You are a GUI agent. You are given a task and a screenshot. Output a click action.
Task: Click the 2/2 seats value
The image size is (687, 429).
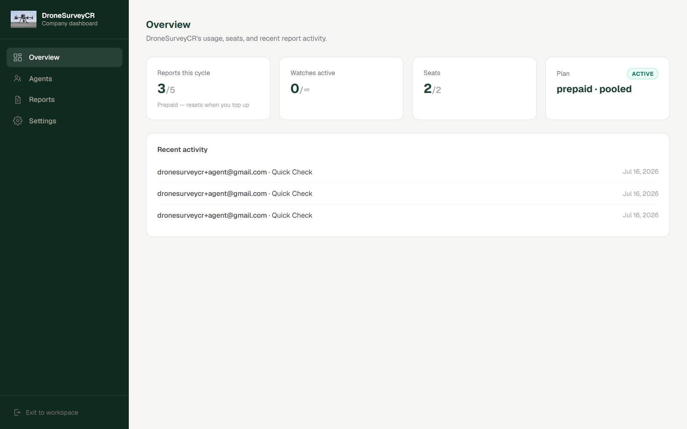(432, 89)
